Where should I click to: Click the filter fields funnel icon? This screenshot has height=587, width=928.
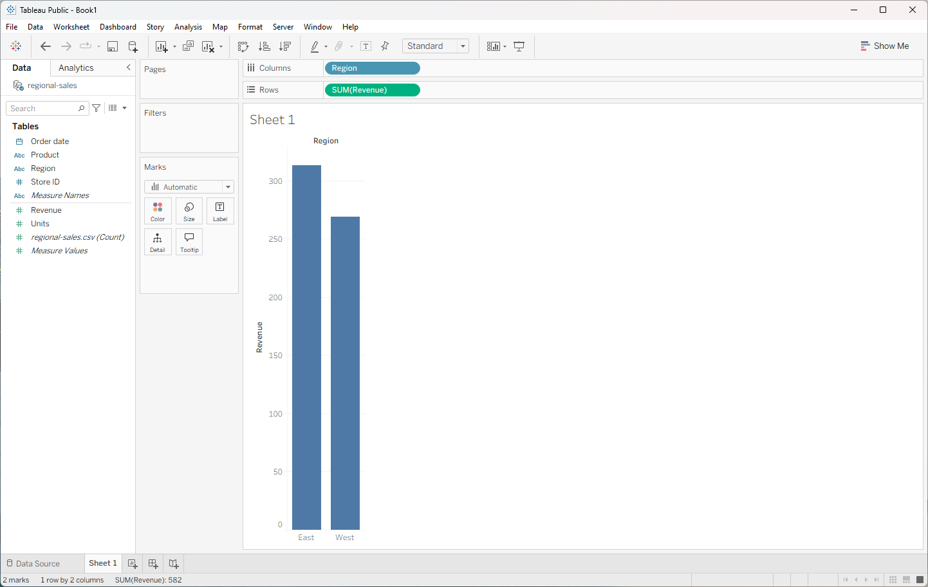click(97, 108)
